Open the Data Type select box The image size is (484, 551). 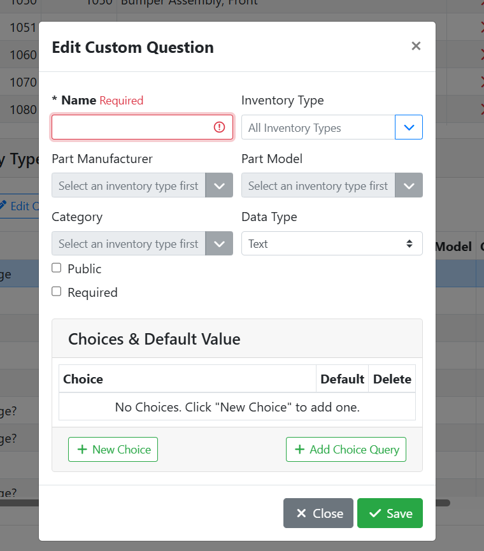332,244
